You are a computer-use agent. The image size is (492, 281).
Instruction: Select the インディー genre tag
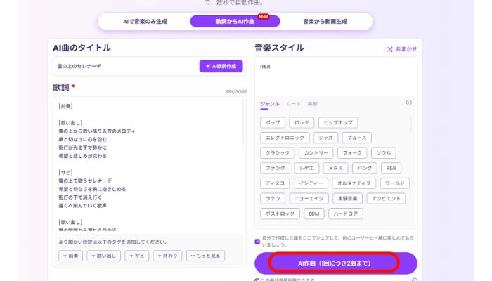311,183
